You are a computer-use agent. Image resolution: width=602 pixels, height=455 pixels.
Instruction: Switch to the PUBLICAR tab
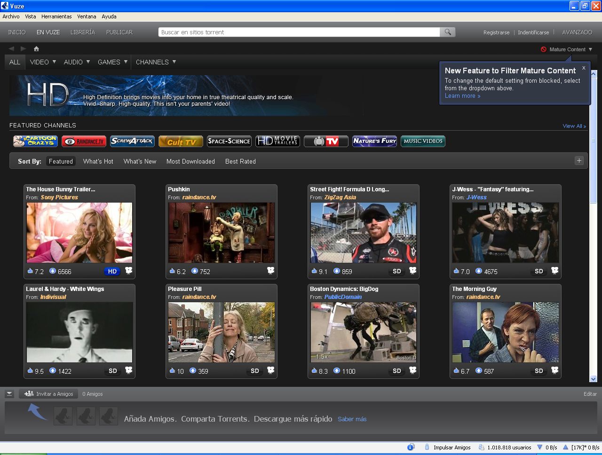[119, 32]
